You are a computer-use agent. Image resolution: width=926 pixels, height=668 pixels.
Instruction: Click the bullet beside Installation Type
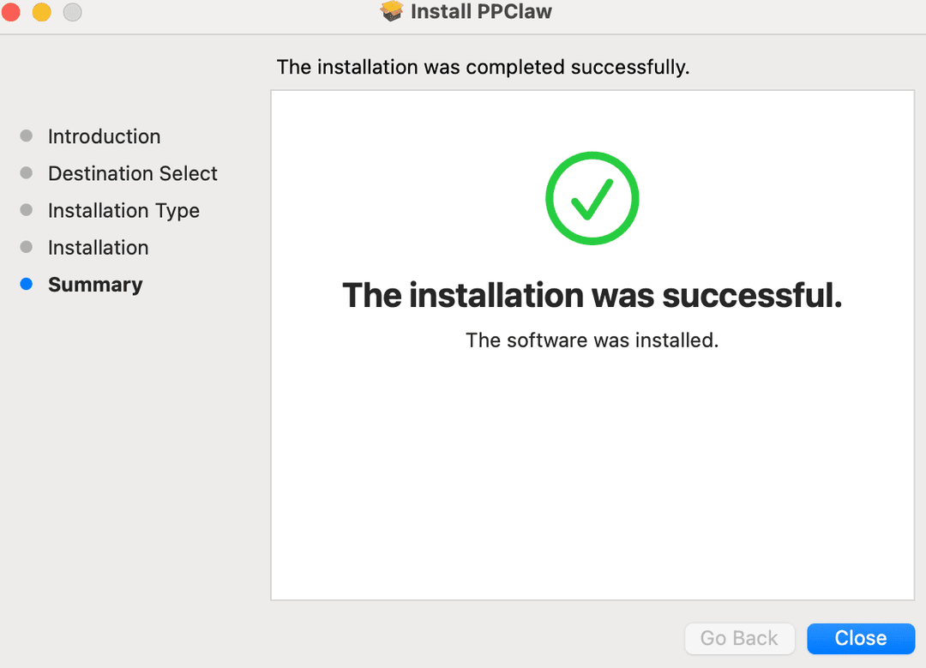point(27,210)
